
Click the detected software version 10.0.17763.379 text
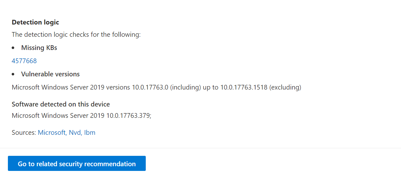[128, 116]
